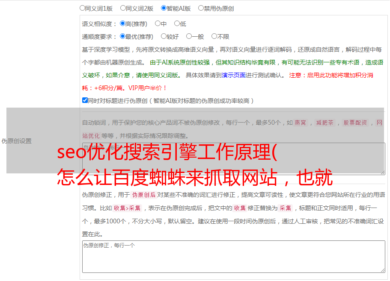Focus the 伪原创修正，每行一个 text area
Screen dimensions: 390x281
pos(234,257)
